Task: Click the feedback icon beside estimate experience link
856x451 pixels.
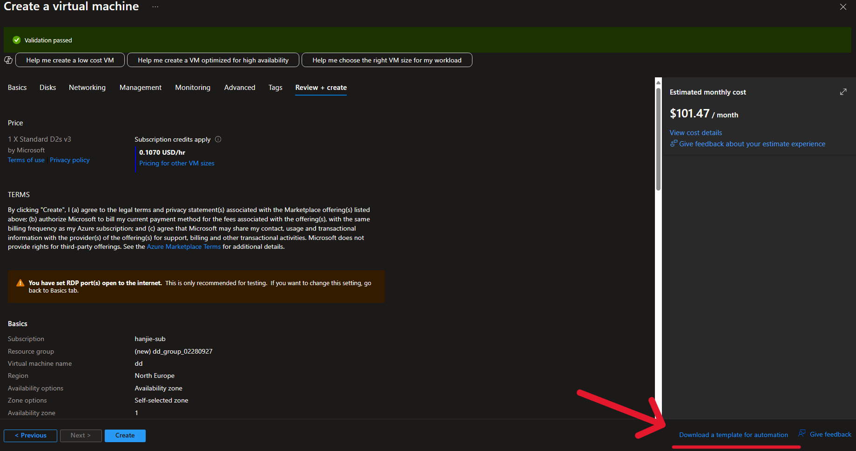Action: pos(674,143)
